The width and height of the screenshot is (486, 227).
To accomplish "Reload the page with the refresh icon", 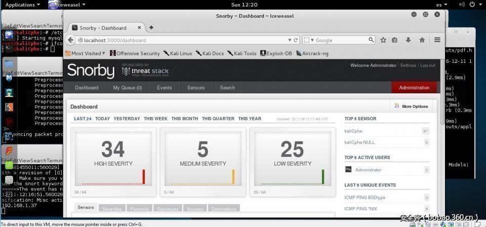I will (x=296, y=40).
